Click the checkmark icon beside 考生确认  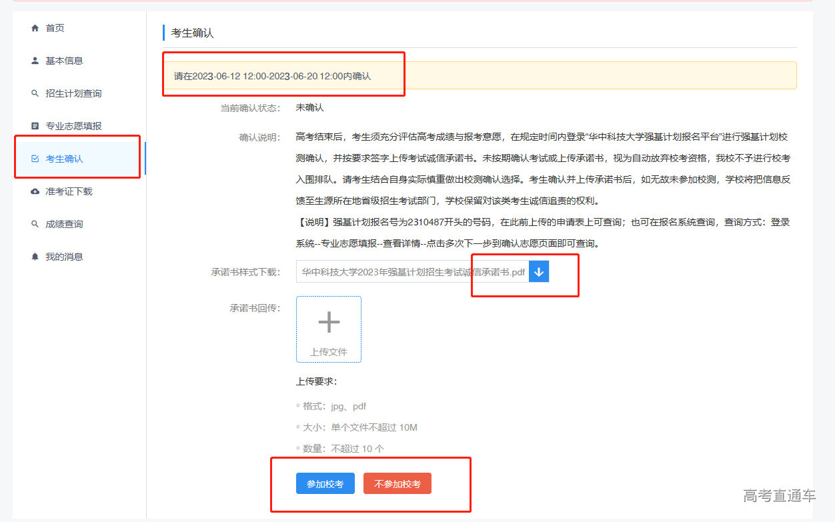[35, 159]
